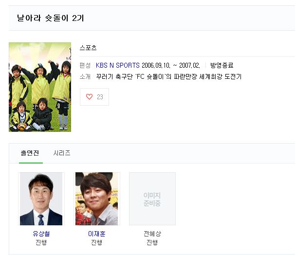Click the 스포츠 genre label

88,48
